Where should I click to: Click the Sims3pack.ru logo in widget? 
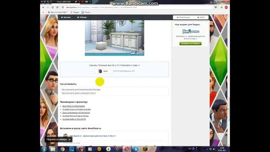(191, 31)
